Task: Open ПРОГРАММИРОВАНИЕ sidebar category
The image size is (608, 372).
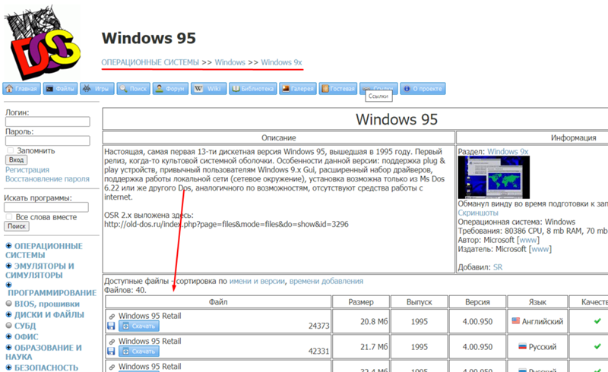Action: point(52,293)
